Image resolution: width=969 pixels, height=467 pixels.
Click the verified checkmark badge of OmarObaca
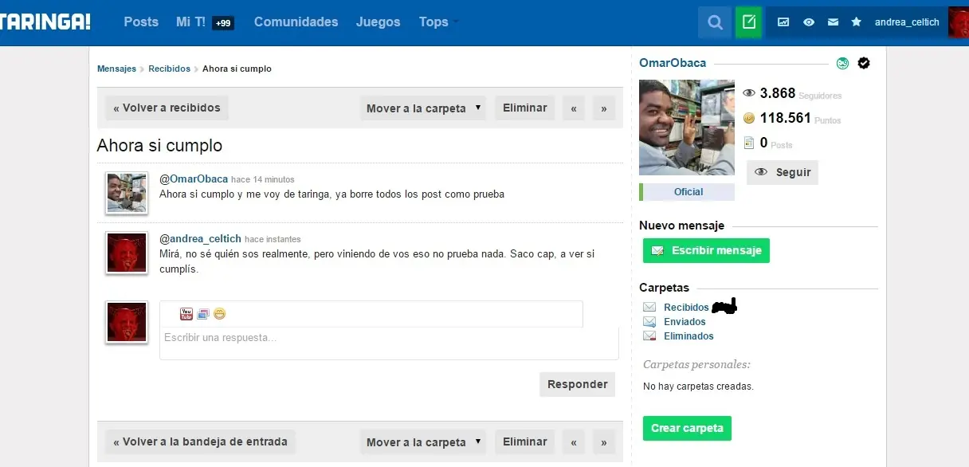[864, 63]
